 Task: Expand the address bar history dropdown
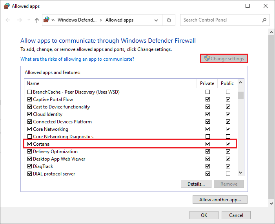tap(156, 20)
